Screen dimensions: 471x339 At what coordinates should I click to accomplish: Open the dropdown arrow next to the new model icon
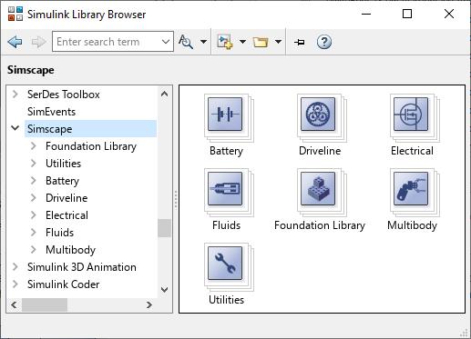pos(242,42)
